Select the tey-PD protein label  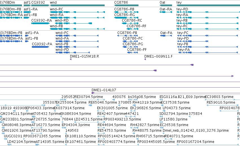click(183, 38)
